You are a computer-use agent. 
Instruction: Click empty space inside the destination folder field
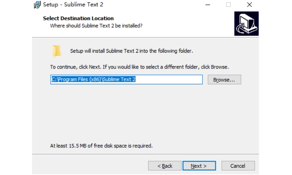click(x=169, y=79)
